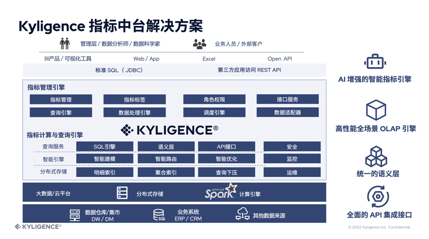This screenshot has width=429, height=239.
Task: Click the 指标标签 box
Action: [x=135, y=100]
